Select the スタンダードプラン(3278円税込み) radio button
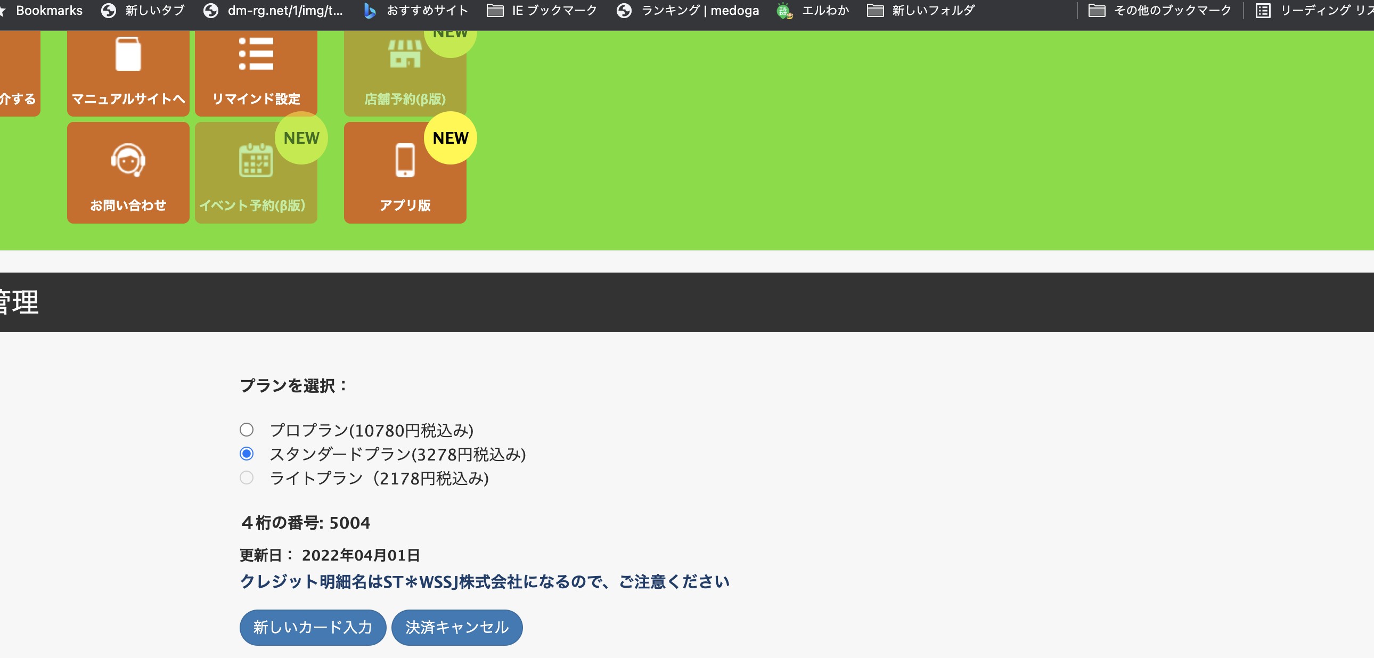 pyautogui.click(x=247, y=454)
